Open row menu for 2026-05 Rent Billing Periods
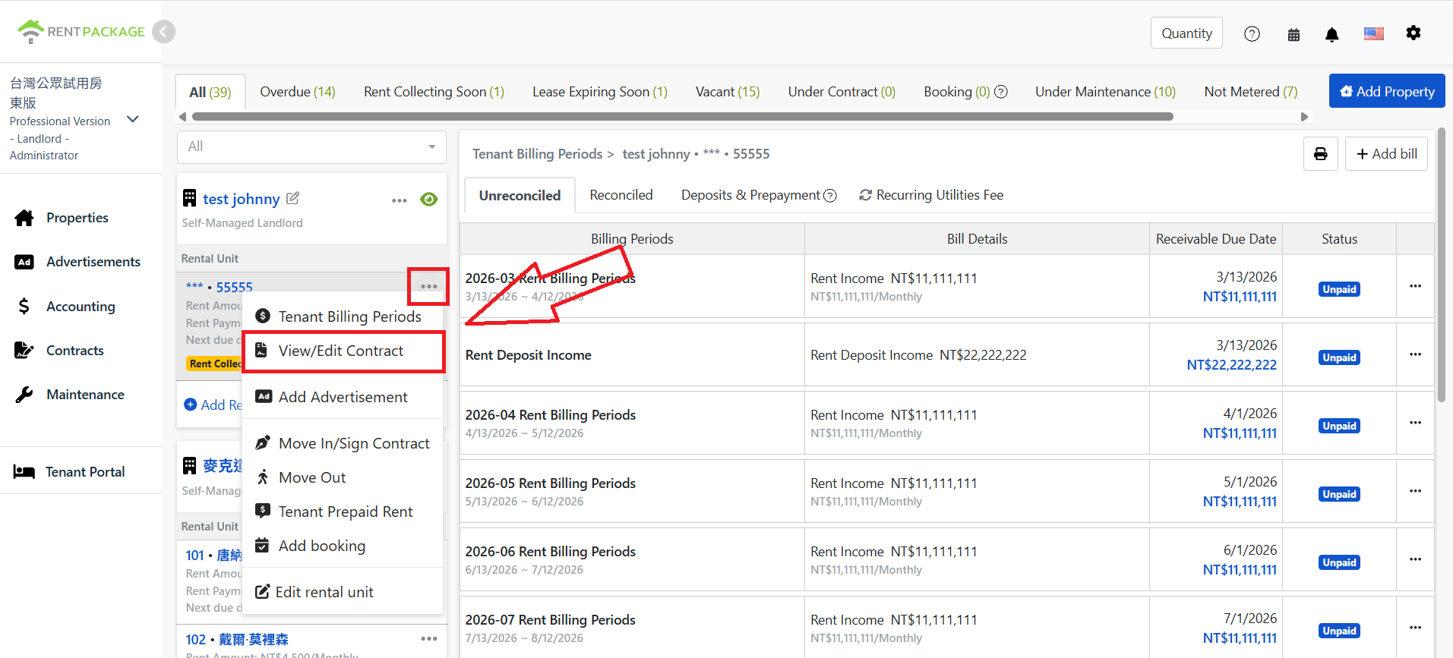The image size is (1453, 658). tap(1415, 491)
